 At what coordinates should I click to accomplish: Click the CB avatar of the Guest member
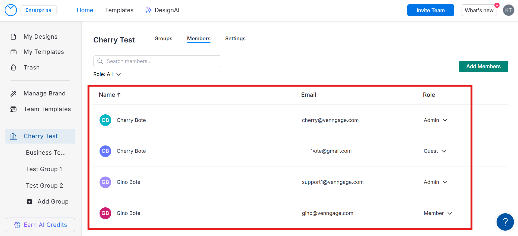[105, 151]
